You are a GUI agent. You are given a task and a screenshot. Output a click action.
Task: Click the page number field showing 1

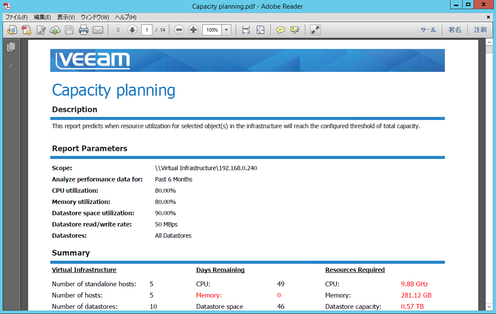pos(147,30)
